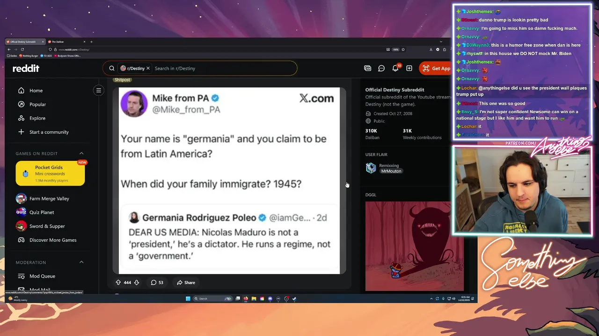
Task: Reload the page
Action: [x=22, y=49]
